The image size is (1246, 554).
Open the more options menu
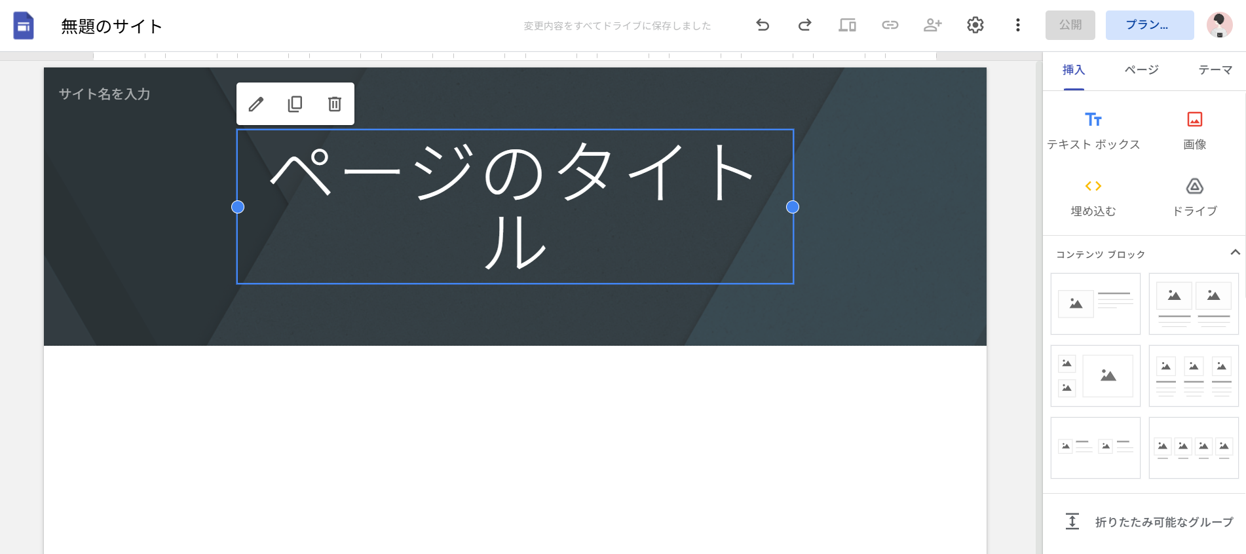[1017, 25]
